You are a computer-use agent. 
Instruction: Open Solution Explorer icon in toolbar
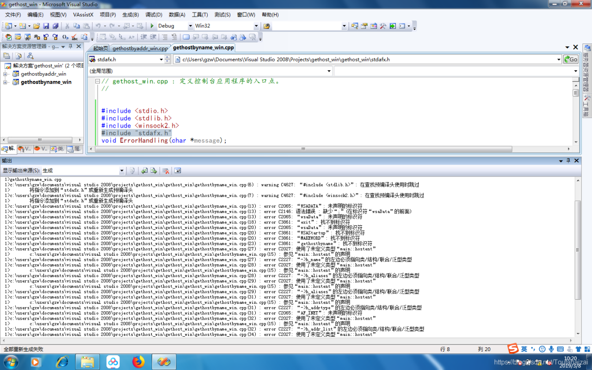355,26
